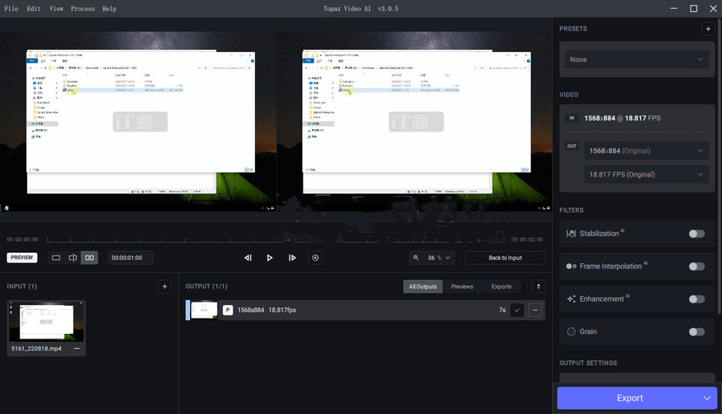Open the View menu
The width and height of the screenshot is (722, 414).
[x=56, y=8]
